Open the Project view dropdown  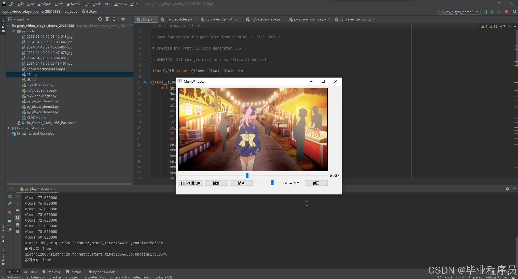[x=19, y=19]
